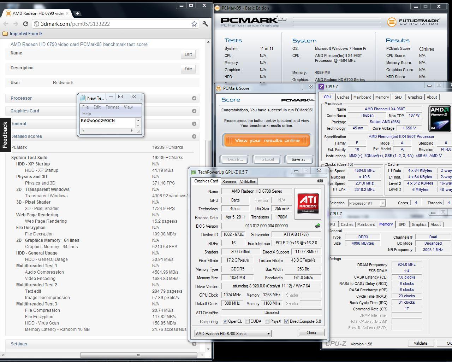Click the ATI Radeon logo in GPU-Z
Viewport: 452px width, 362px height.
308,203
